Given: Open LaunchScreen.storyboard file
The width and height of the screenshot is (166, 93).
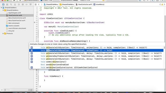Looking at the screenshot, I should [x=17, y=28].
